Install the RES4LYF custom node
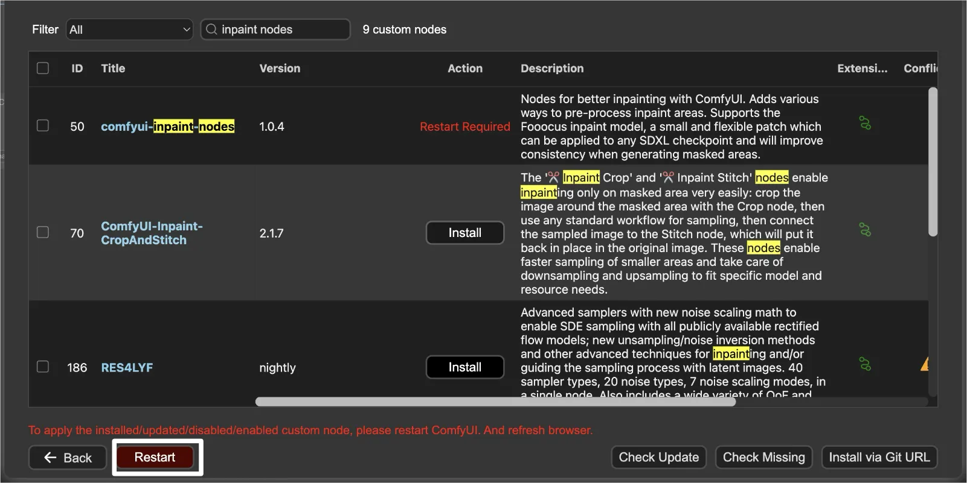Image resolution: width=967 pixels, height=483 pixels. coord(464,367)
